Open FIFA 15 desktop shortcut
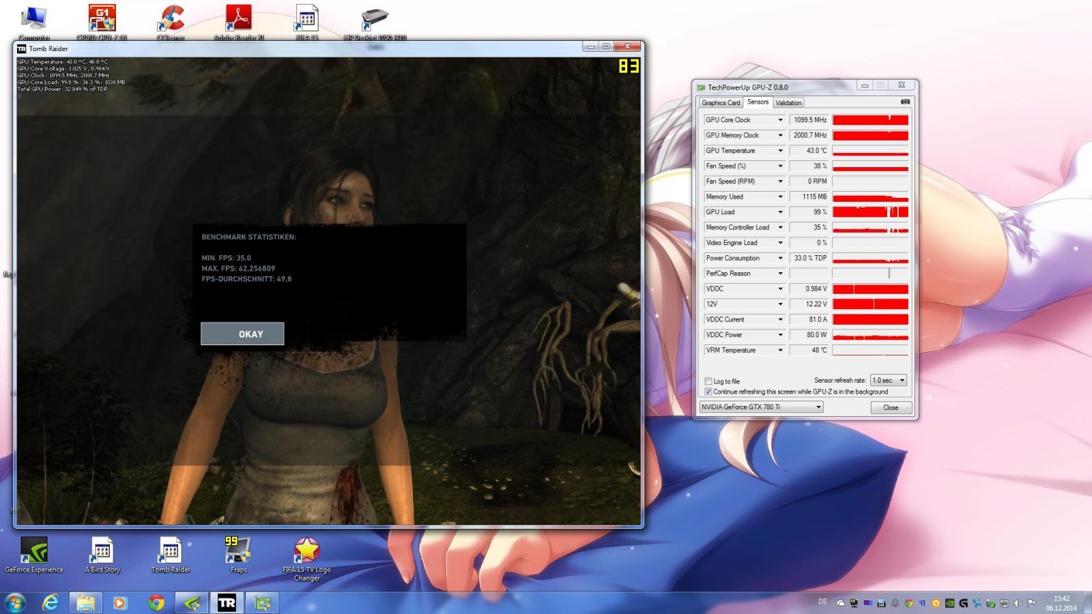Image resolution: width=1092 pixels, height=614 pixels. (306, 22)
